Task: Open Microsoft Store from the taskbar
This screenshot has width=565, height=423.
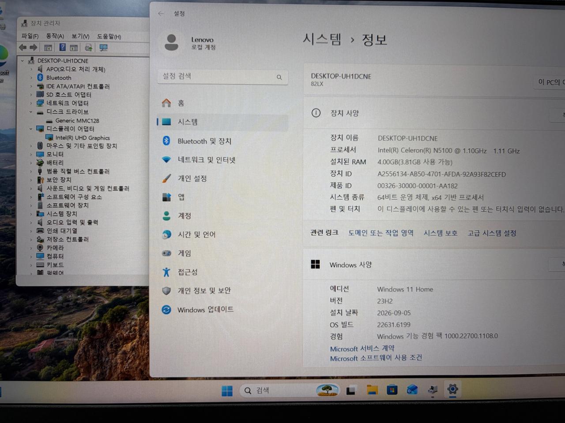Action: [x=392, y=390]
